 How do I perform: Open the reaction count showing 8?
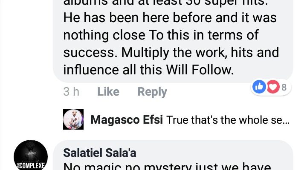point(284,87)
